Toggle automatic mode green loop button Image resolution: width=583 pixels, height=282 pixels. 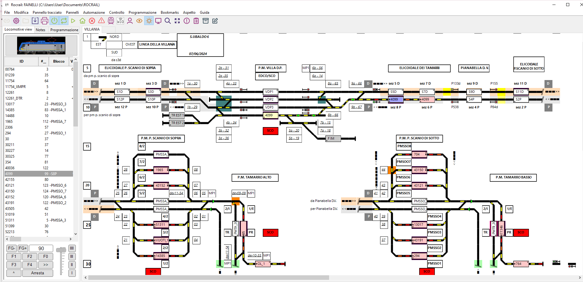tap(64, 21)
